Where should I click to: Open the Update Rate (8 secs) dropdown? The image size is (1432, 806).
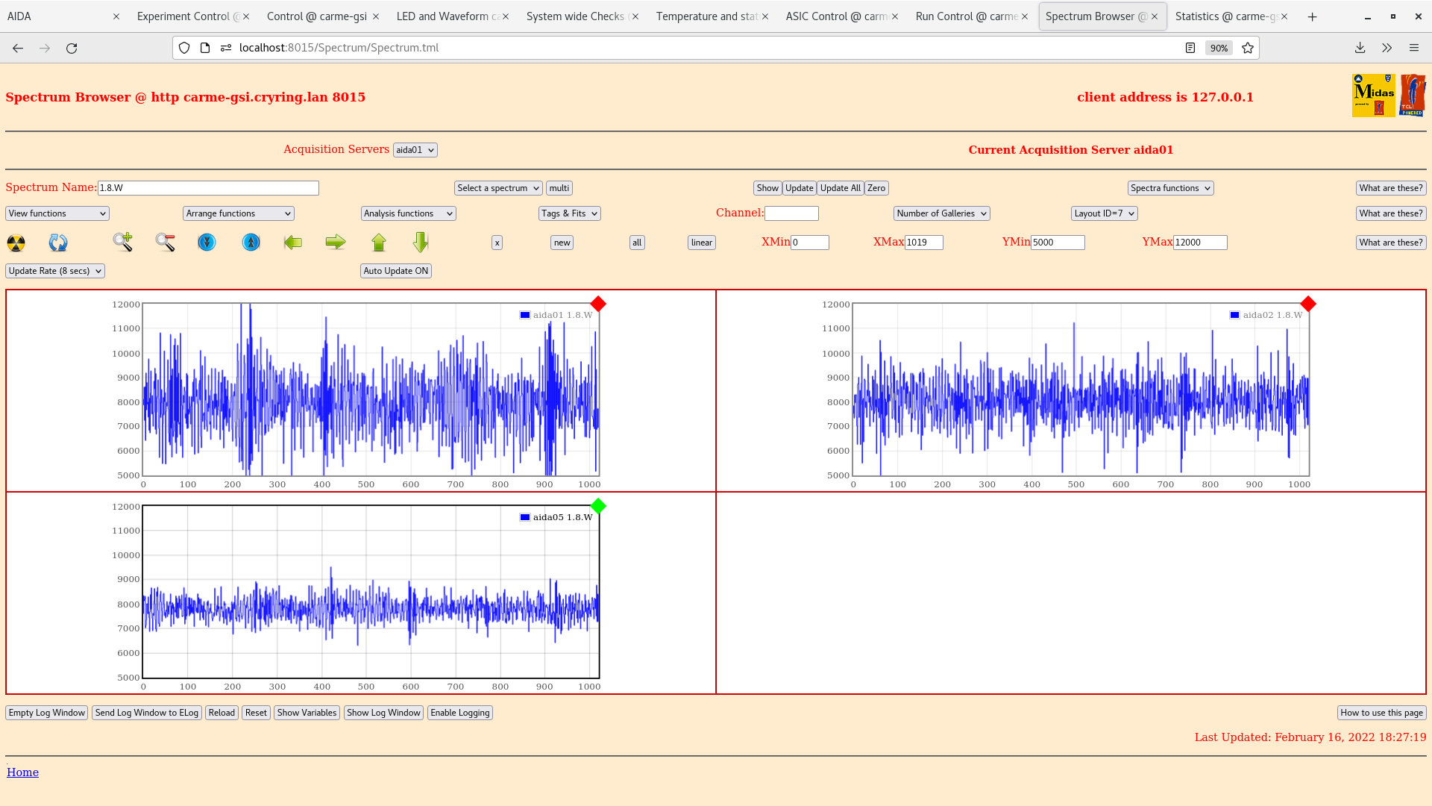tap(54, 271)
